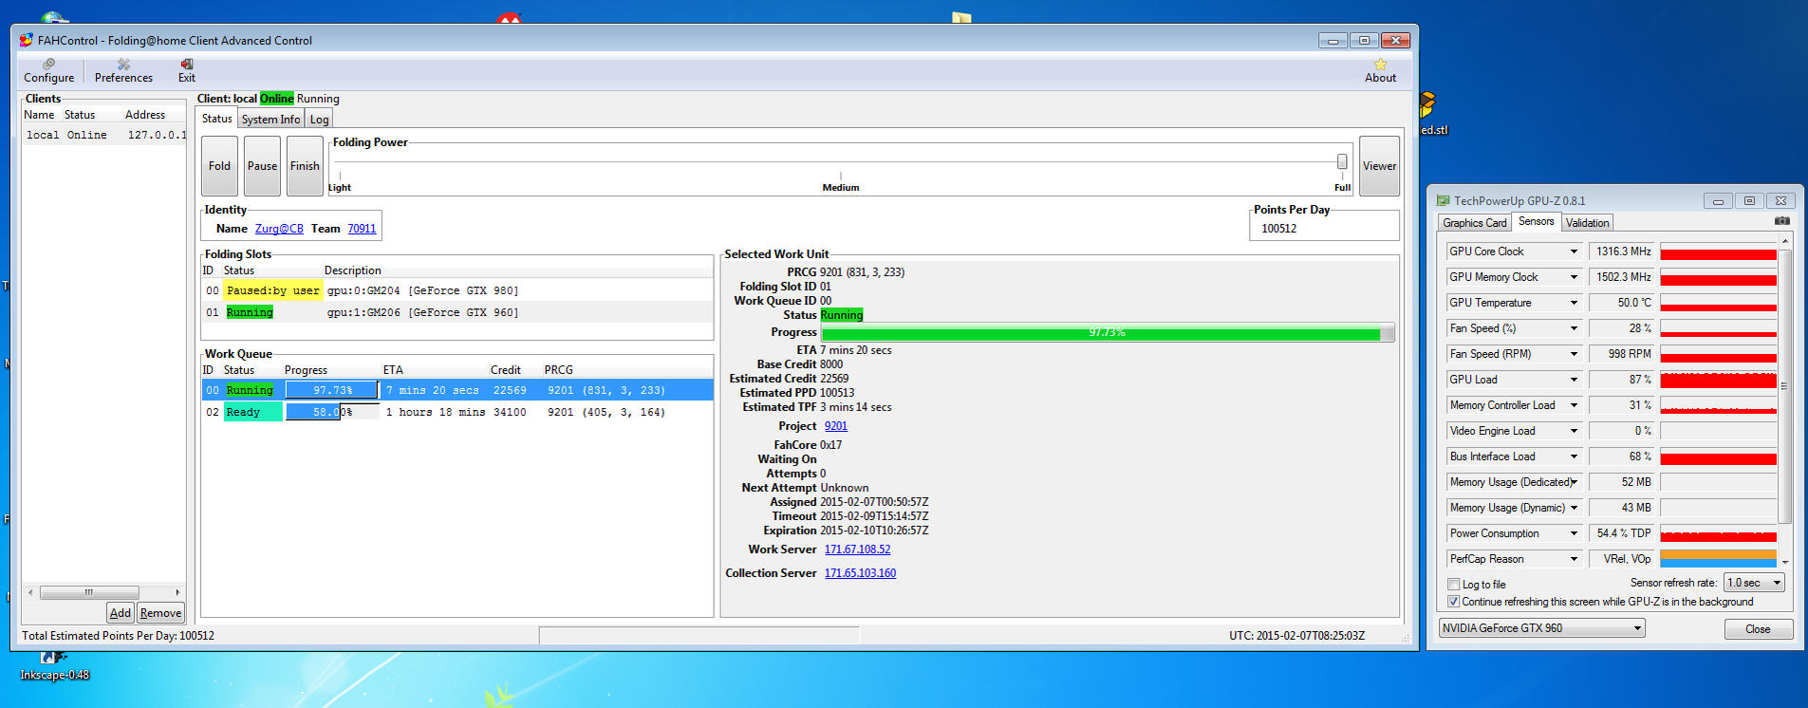The width and height of the screenshot is (1808, 708).
Task: Expand Video Engine Load sensor dropdown
Action: [1574, 431]
